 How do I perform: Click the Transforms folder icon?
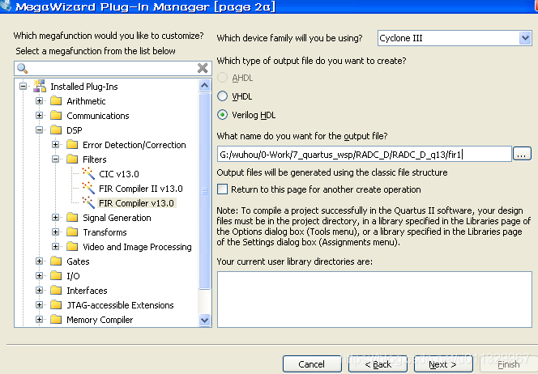click(72, 232)
